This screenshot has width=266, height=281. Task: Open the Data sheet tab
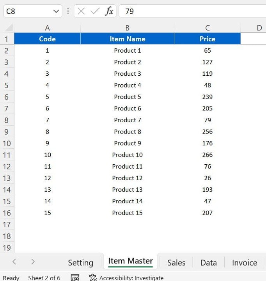(209, 263)
